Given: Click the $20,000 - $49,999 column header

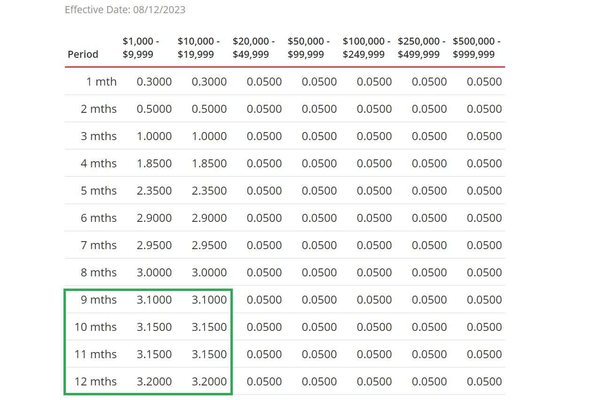Looking at the screenshot, I should tap(253, 47).
